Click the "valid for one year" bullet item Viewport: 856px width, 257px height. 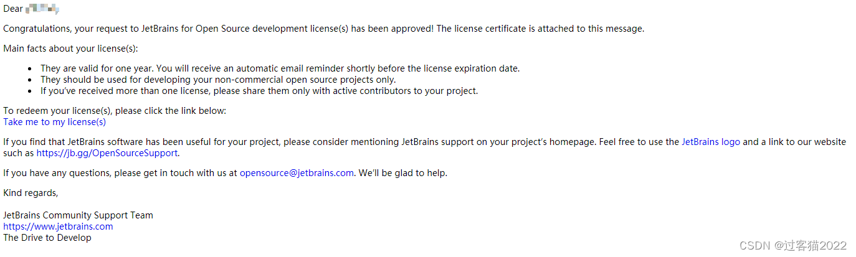pyautogui.click(x=280, y=68)
